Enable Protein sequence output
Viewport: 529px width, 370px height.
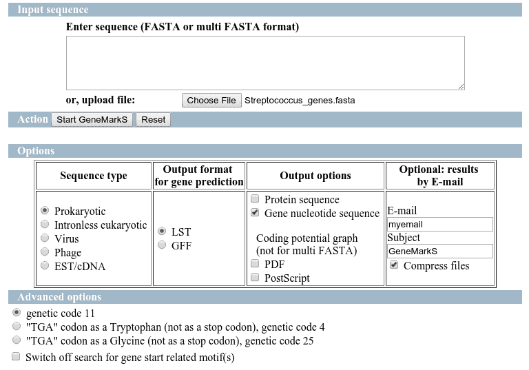[256, 199]
